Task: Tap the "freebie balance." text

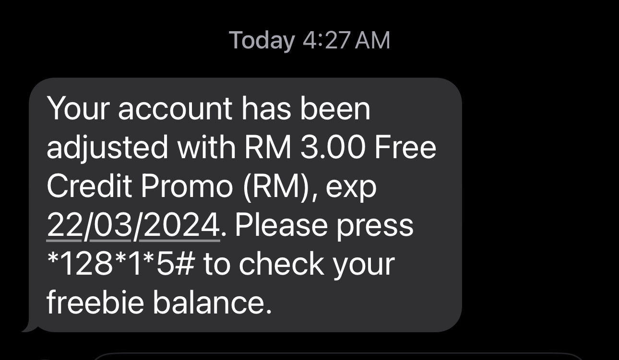Action: (159, 302)
